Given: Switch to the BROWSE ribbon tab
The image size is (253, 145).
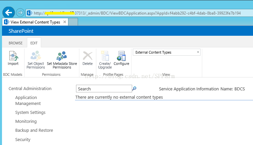Looking at the screenshot, I should pyautogui.click(x=16, y=43).
